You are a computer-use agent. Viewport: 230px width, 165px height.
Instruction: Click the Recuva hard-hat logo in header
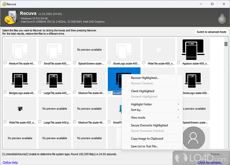pos(11,17)
